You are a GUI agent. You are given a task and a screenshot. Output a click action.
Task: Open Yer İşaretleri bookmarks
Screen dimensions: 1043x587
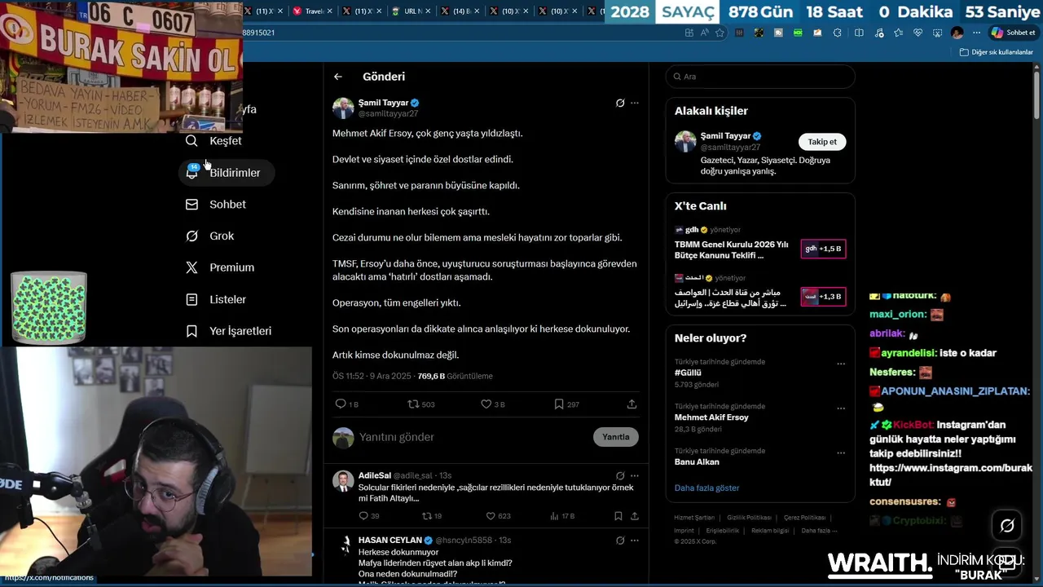coord(229,331)
